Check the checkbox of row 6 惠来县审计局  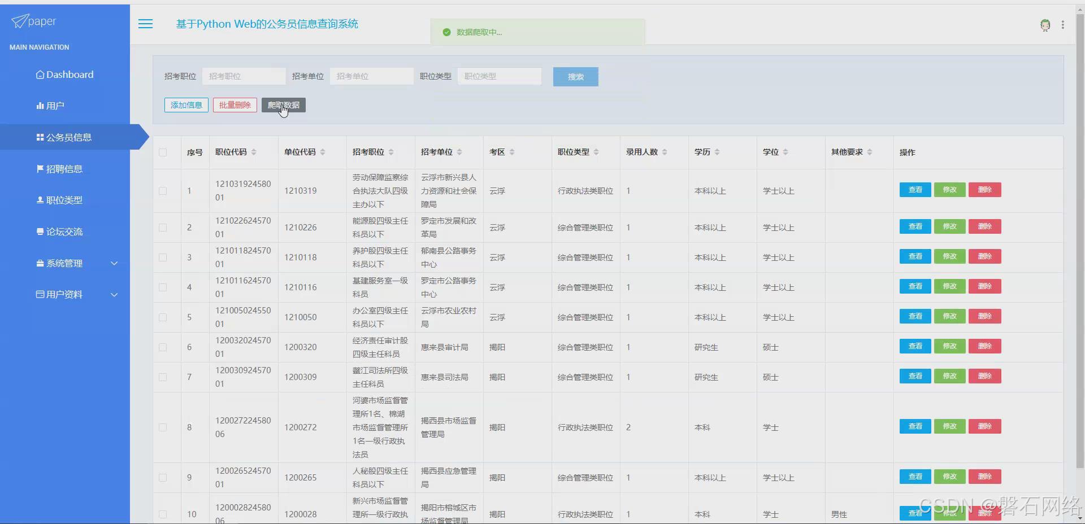[163, 347]
